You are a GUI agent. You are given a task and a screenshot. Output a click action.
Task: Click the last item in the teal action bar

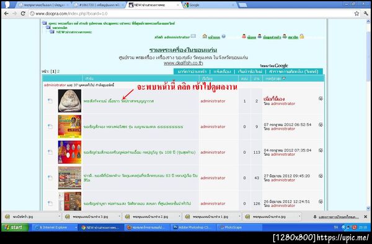point(293,72)
